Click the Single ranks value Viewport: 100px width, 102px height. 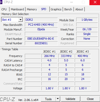87,34
